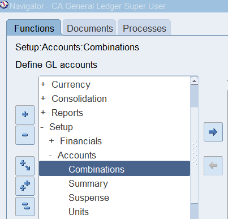Click the Collapse All (double minus) button
The height and width of the screenshot is (219, 228).
pos(25,207)
